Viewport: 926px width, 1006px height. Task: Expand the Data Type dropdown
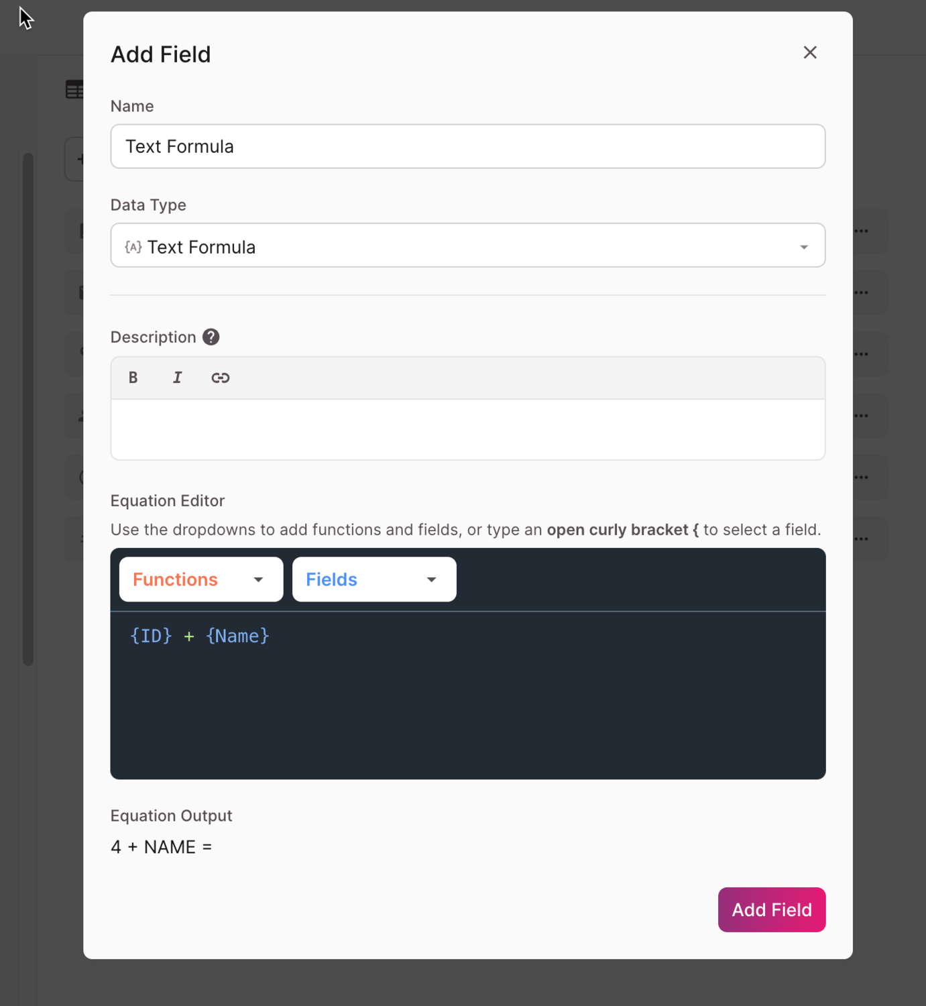[804, 247]
